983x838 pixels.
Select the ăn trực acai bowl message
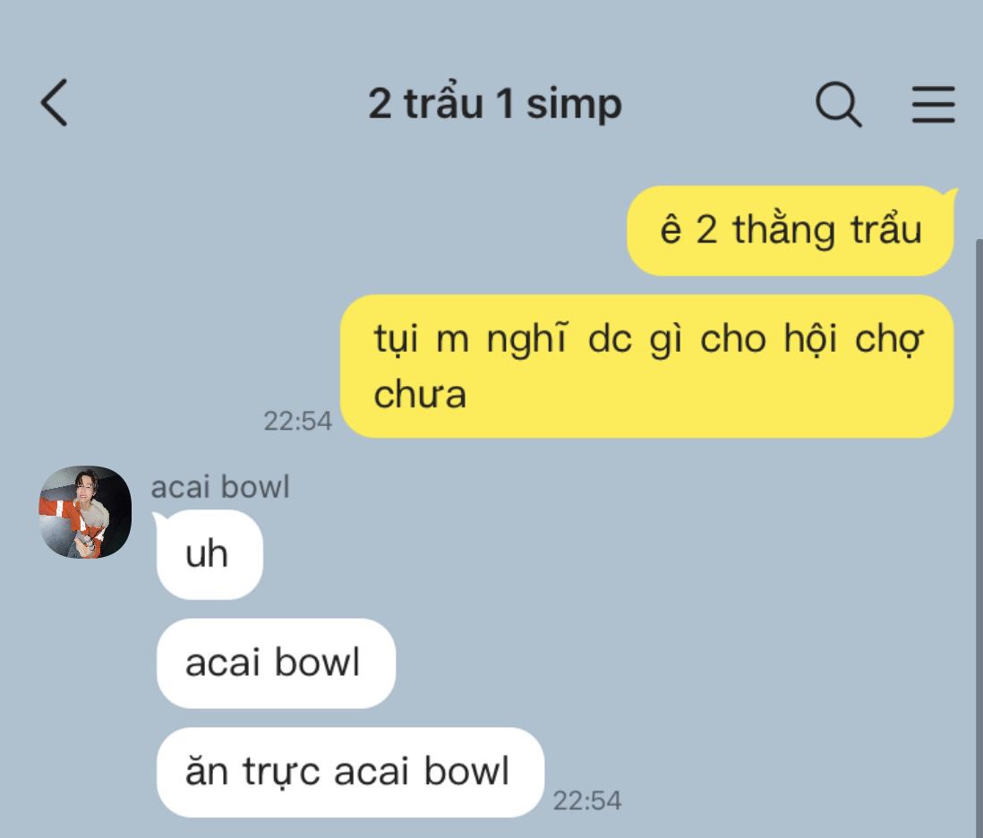350,772
